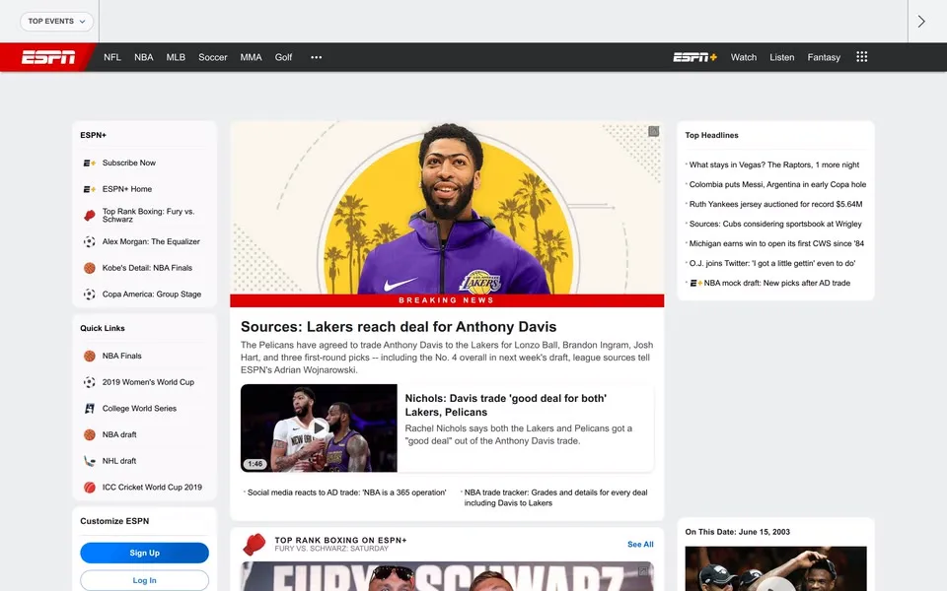
Task: Open the TOP EVENTS dropdown
Action: (57, 21)
